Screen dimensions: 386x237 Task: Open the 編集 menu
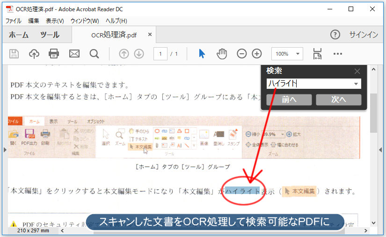(34, 21)
